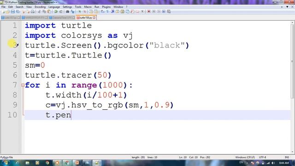Screen dimensions: 295x166
Task: Click the UTF-8 encoding status field
Action: click(x=262, y=157)
